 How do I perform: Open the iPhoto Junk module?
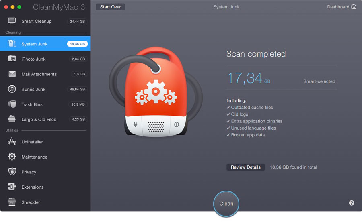[45, 59]
